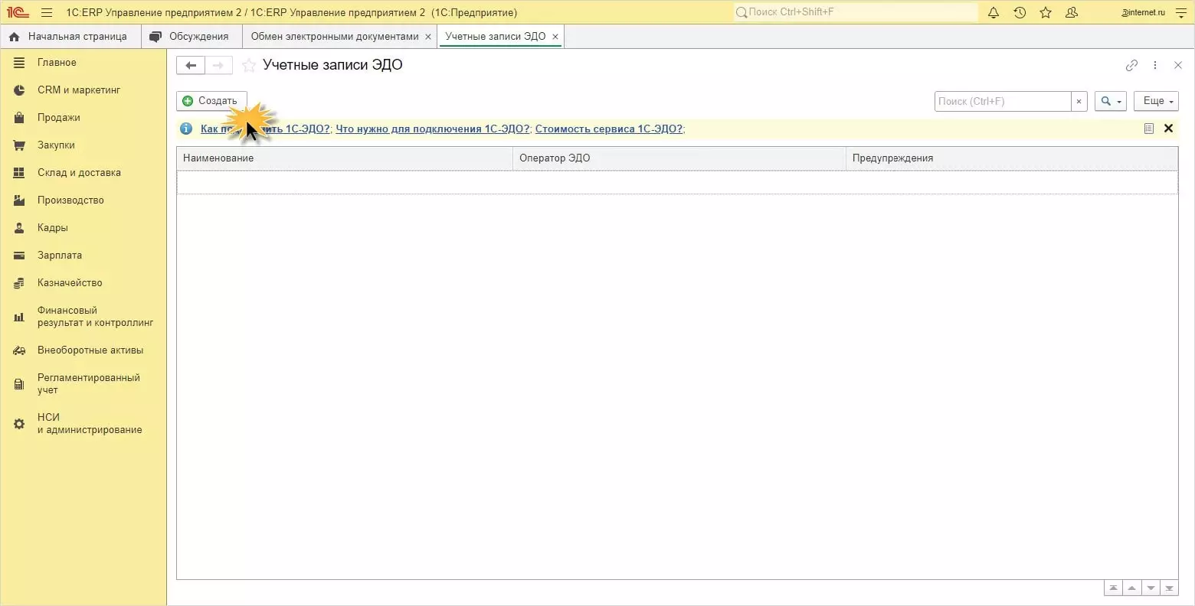Viewport: 1195px width, 606px height.
Task: Open the notifications bell
Action: click(994, 12)
